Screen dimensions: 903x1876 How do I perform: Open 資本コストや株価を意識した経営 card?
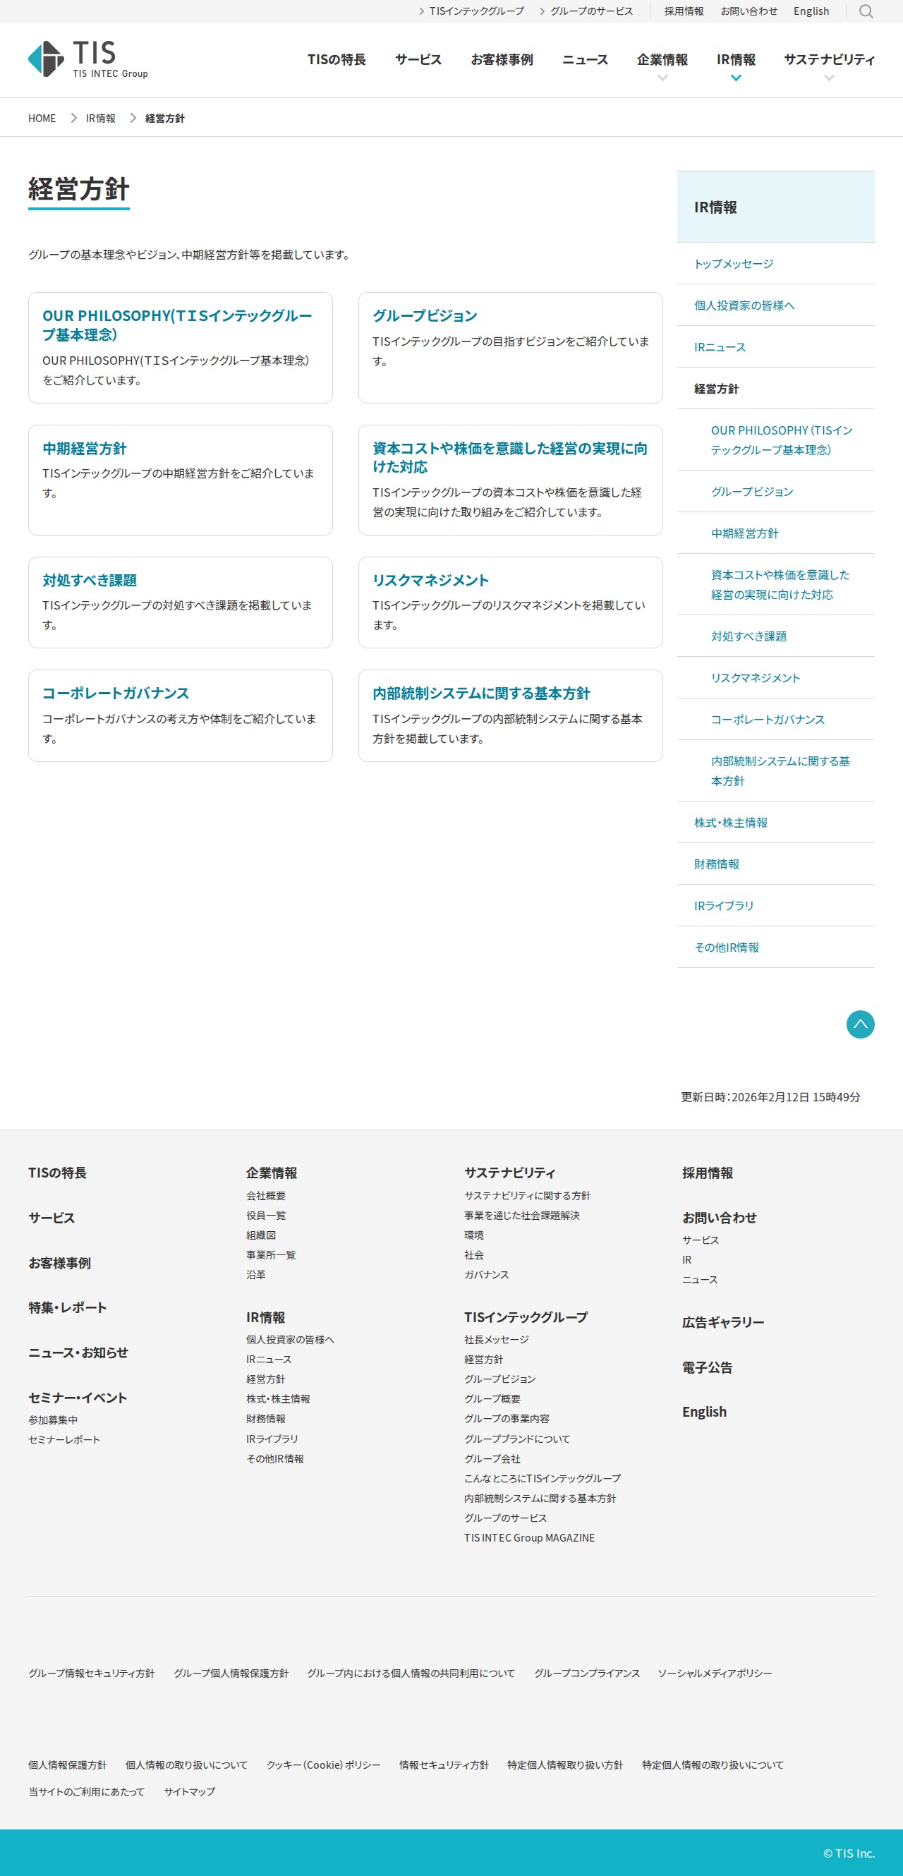point(511,480)
